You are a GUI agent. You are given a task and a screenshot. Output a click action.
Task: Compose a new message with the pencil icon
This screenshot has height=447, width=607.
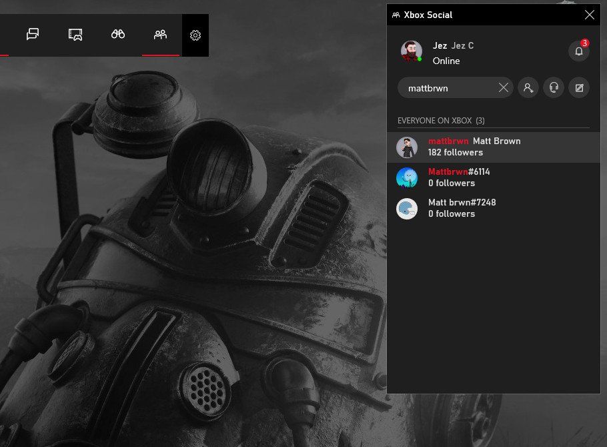578,87
